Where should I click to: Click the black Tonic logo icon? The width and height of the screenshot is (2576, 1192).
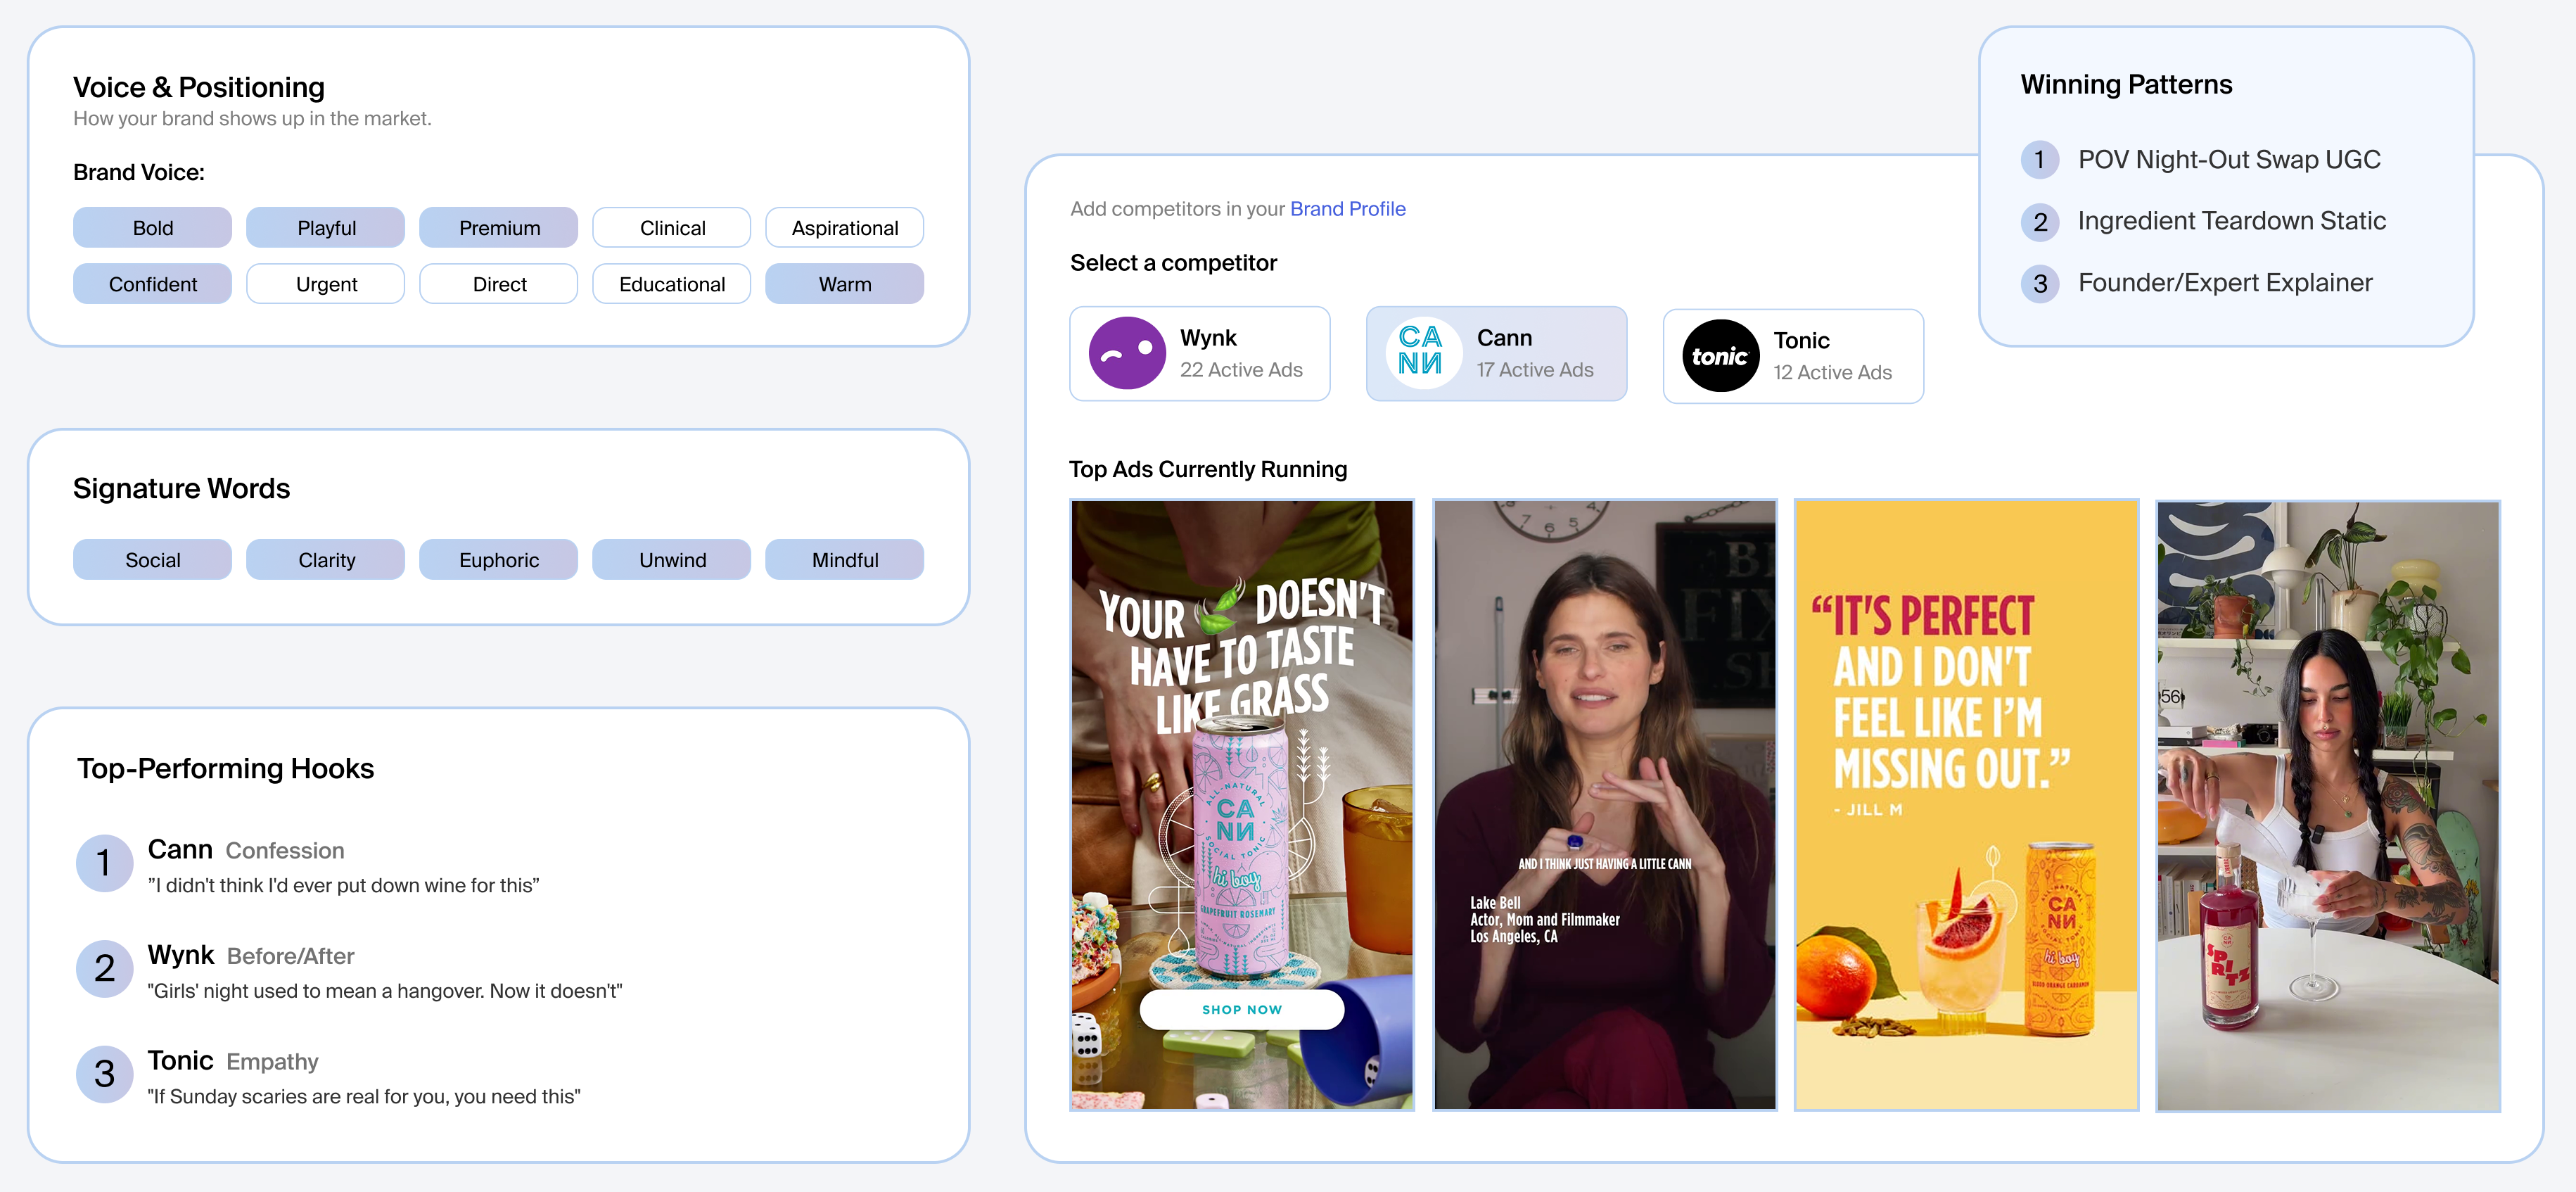pyautogui.click(x=1720, y=356)
